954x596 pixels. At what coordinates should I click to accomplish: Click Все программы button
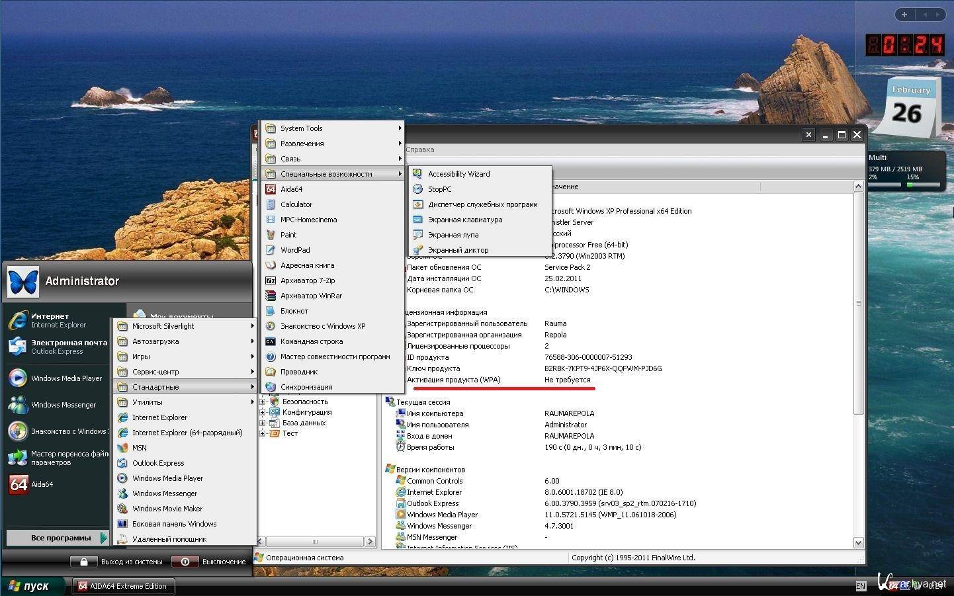pyautogui.click(x=58, y=538)
